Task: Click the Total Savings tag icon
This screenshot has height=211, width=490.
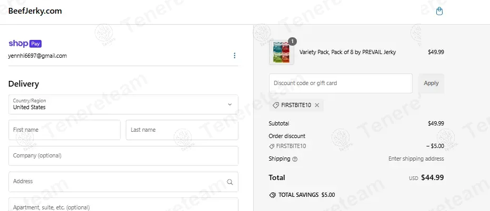Action: 272,195
